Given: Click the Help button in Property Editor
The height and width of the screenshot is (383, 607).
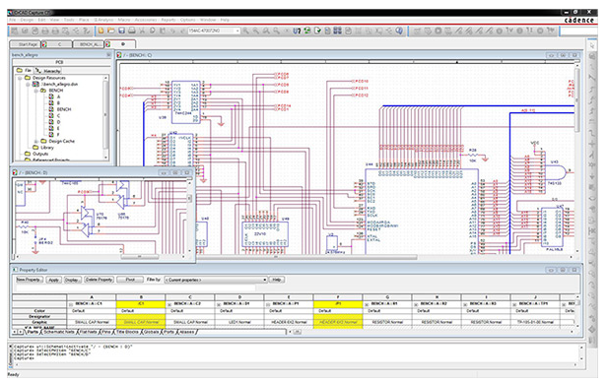Looking at the screenshot, I should click(x=277, y=280).
